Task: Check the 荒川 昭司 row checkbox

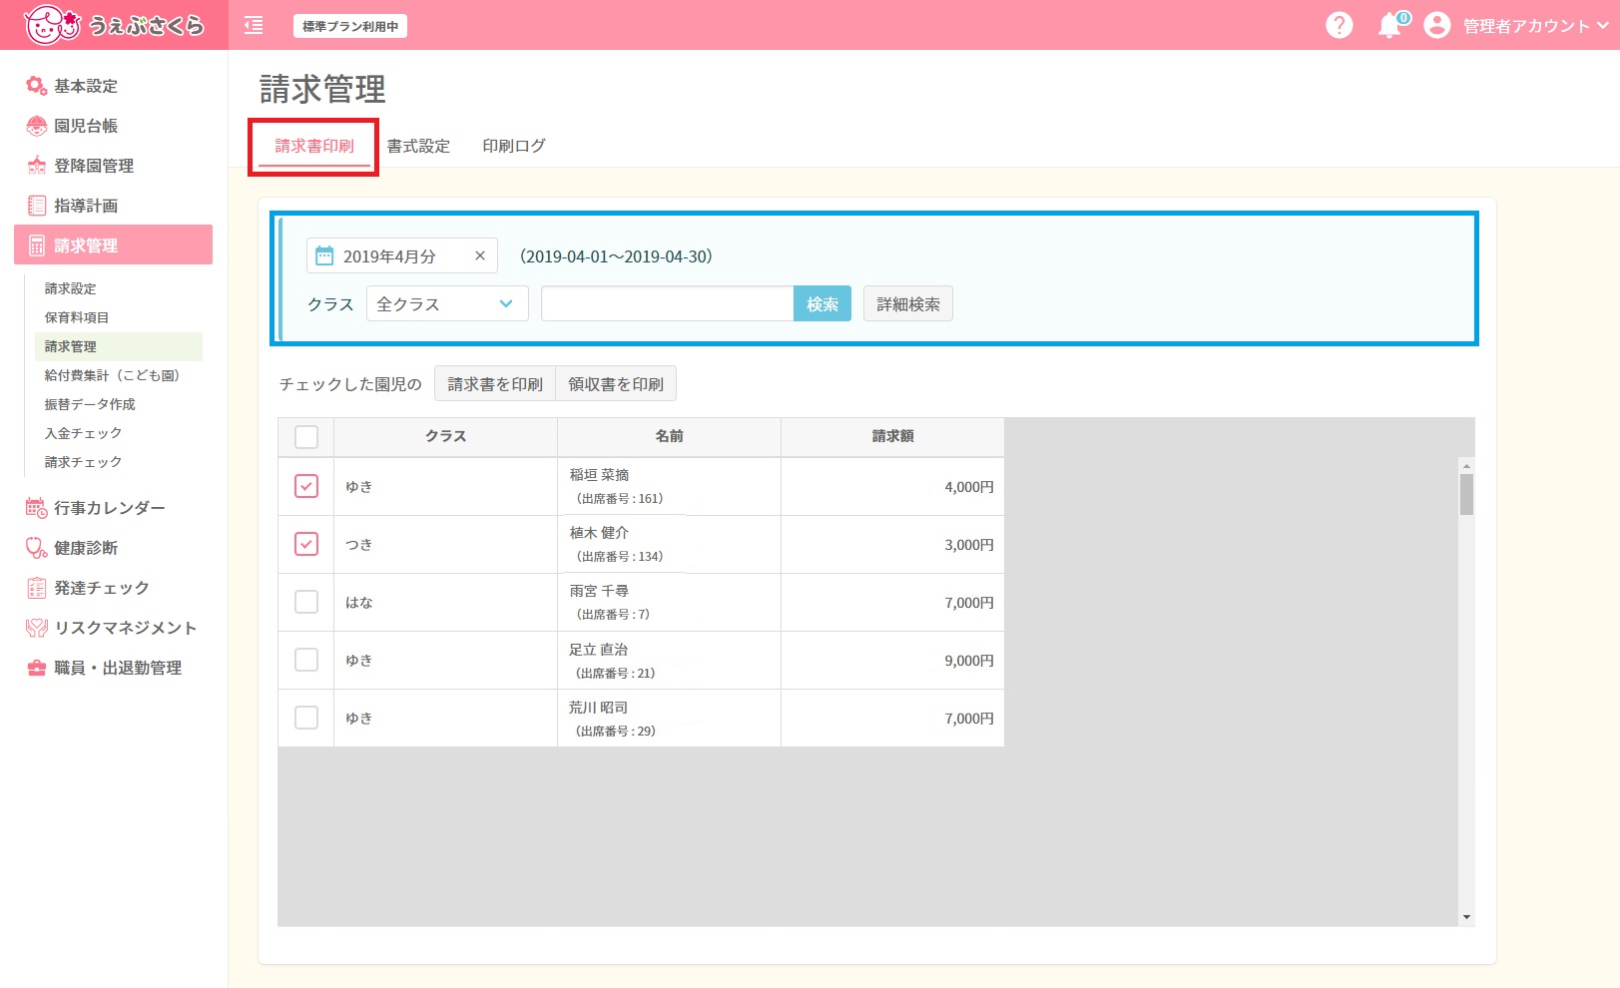Action: click(x=306, y=718)
